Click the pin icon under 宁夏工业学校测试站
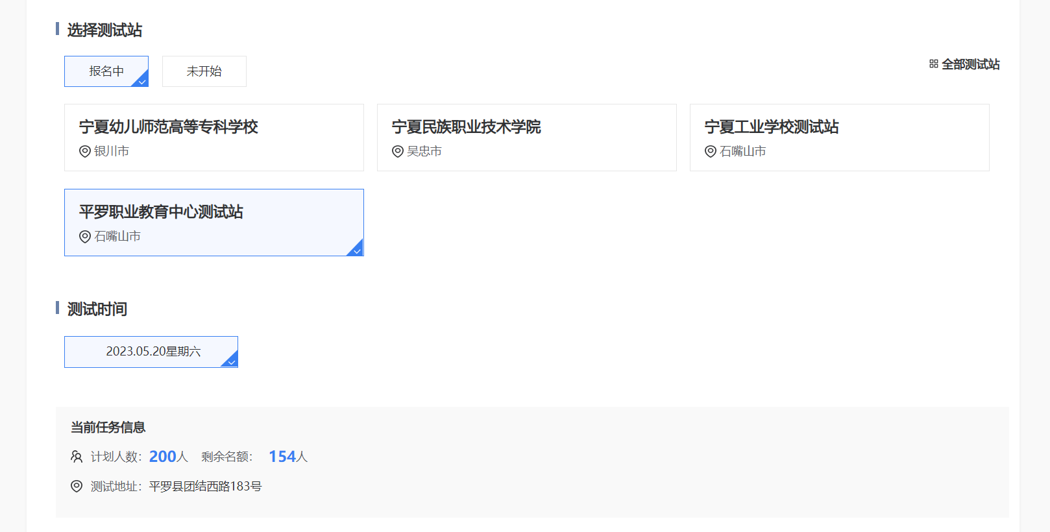Image resolution: width=1050 pixels, height=532 pixels. click(711, 151)
